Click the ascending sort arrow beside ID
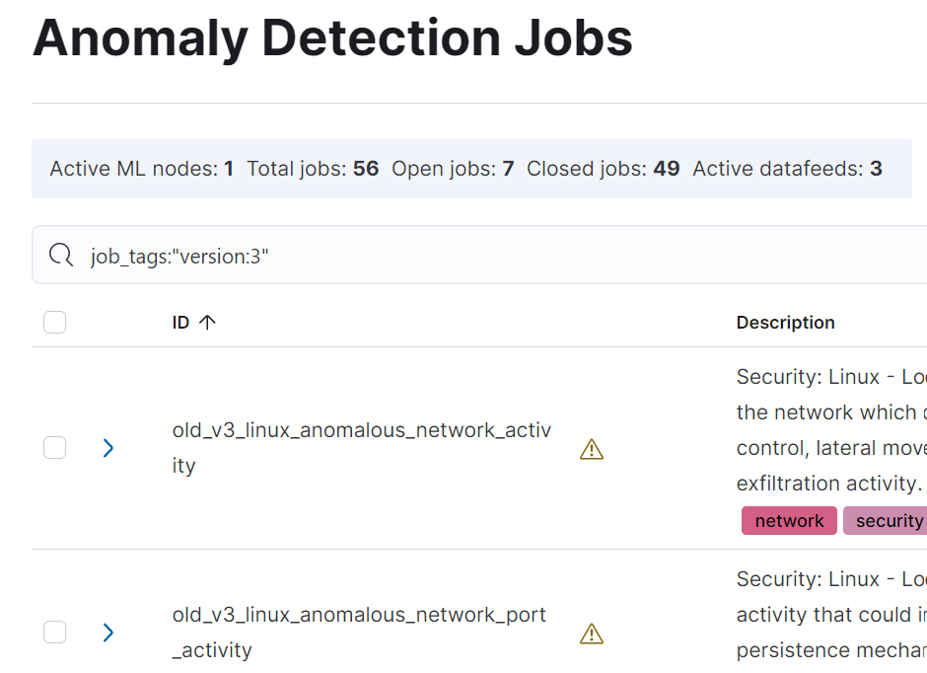 pos(207,323)
